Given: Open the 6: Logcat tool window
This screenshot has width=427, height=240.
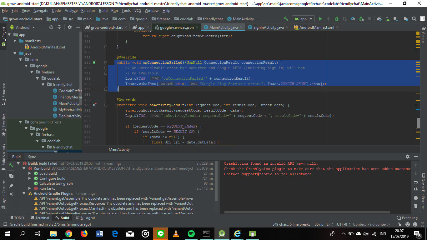Looking at the screenshot, I should pyautogui.click(x=85, y=218).
